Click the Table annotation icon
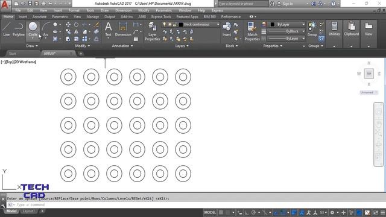The image size is (386, 217). (x=136, y=39)
